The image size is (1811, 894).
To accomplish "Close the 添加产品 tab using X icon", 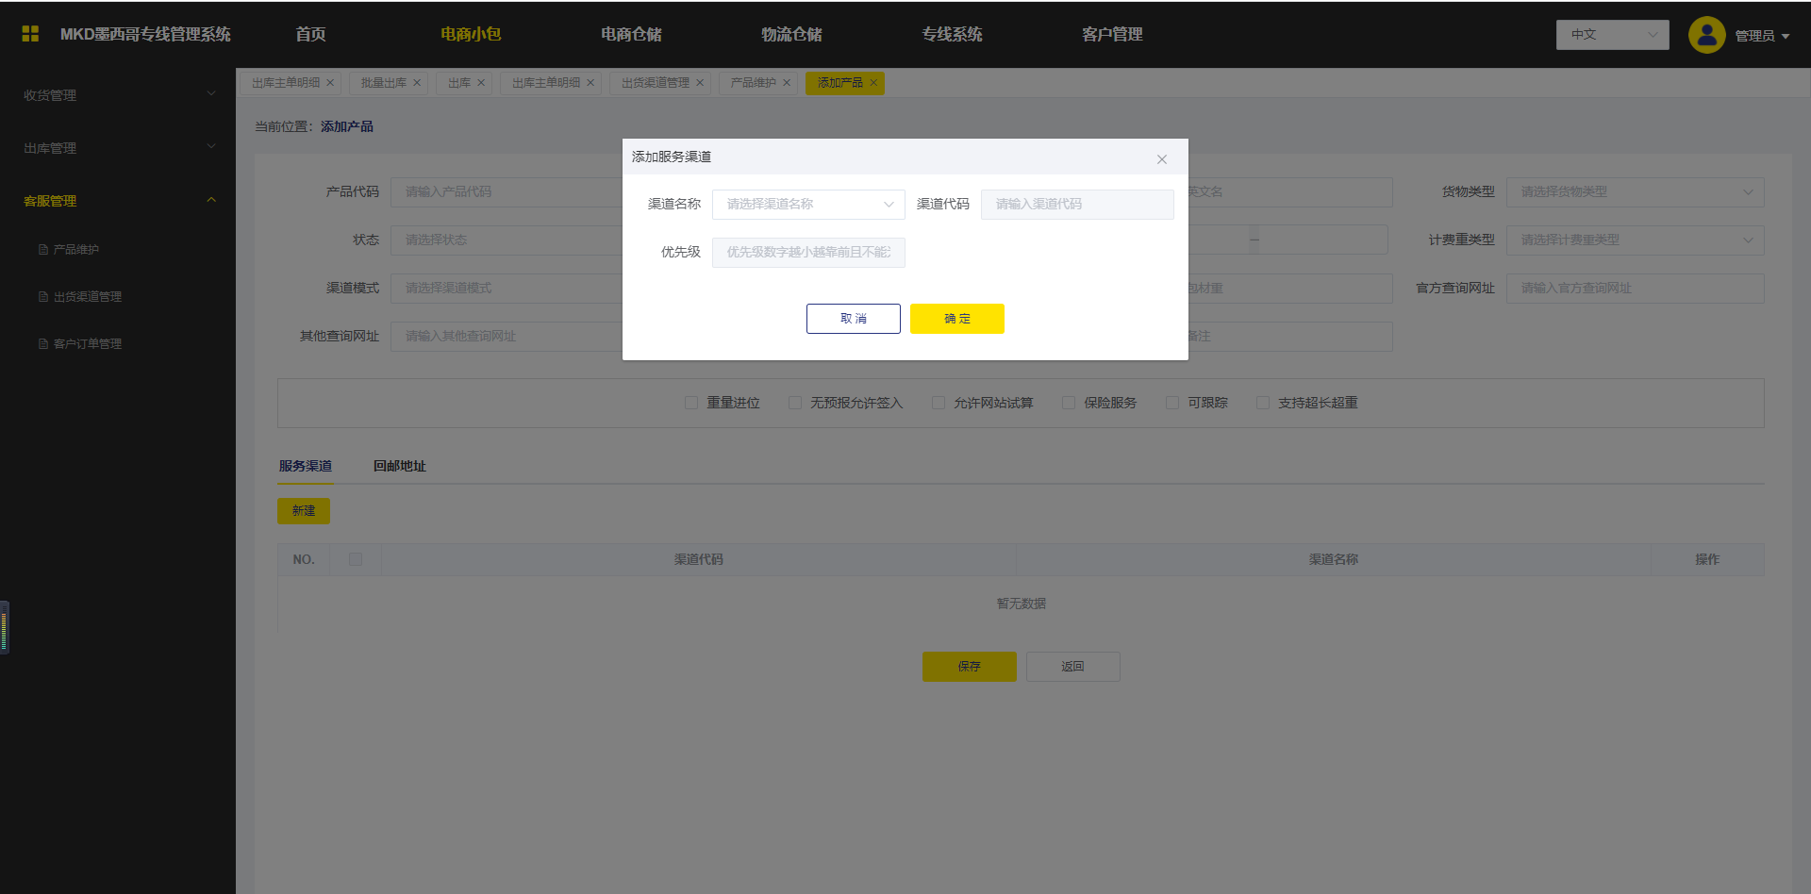I will pos(873,83).
